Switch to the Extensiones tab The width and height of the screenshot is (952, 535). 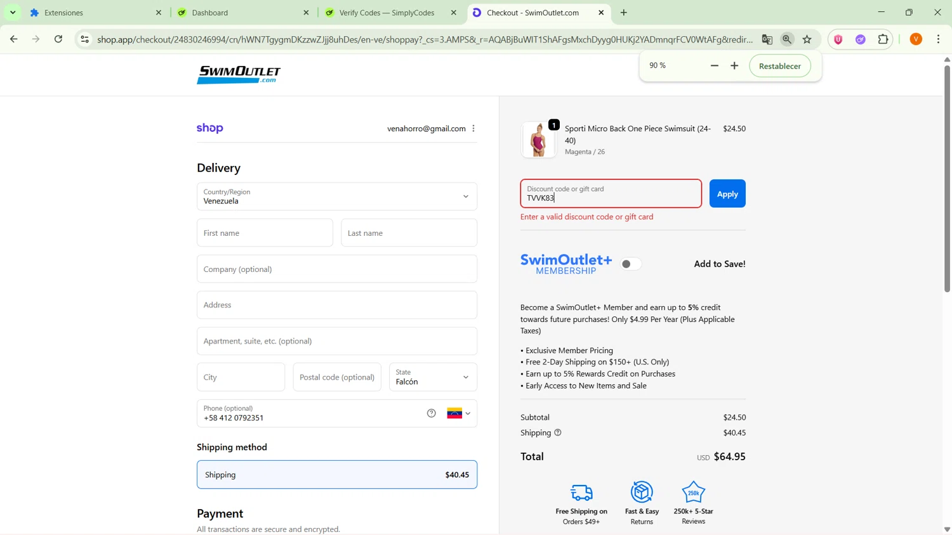pyautogui.click(x=95, y=13)
